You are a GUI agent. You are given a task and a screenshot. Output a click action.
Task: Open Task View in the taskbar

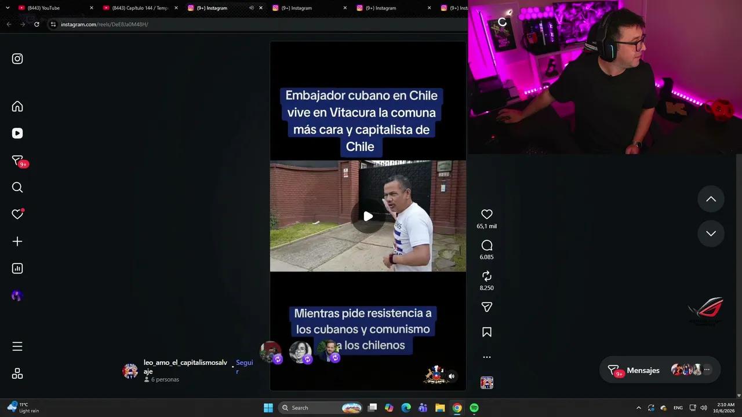click(373, 408)
